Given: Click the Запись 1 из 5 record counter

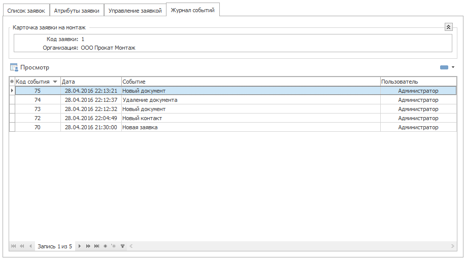Looking at the screenshot, I should pyautogui.click(x=54, y=246).
